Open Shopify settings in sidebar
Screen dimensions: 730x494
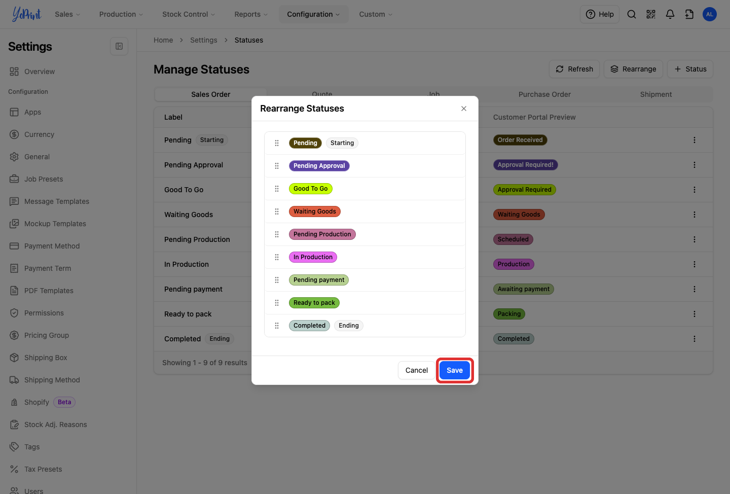36,402
